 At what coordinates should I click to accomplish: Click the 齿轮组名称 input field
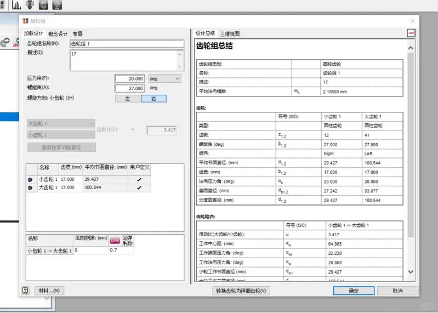point(127,44)
